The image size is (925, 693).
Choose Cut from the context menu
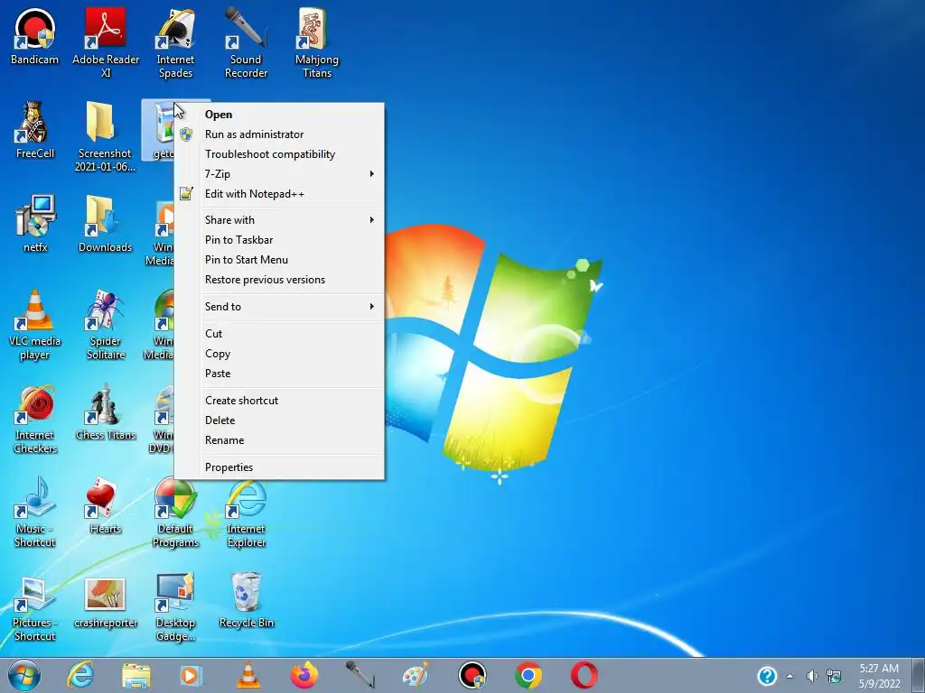point(280,334)
